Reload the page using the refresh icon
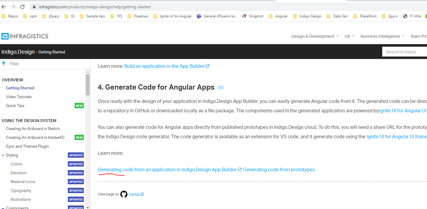This screenshot has height=209, width=427. pos(22,6)
